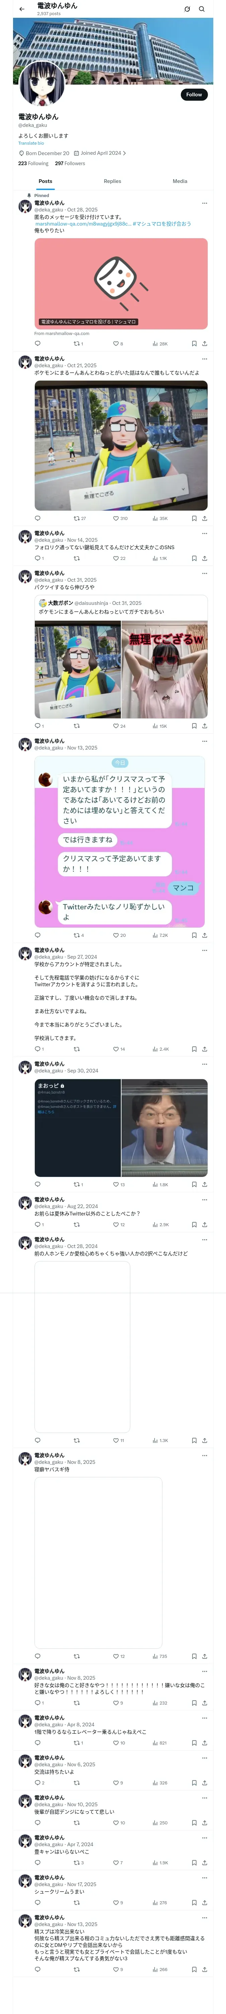This screenshot has width=226, height=2014.
Task: Click the back arrow at top left
Action: pos(22,9)
